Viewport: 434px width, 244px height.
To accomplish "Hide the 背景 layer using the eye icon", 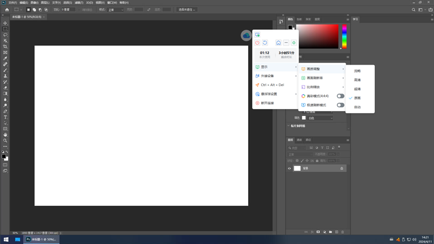I will pyautogui.click(x=290, y=168).
